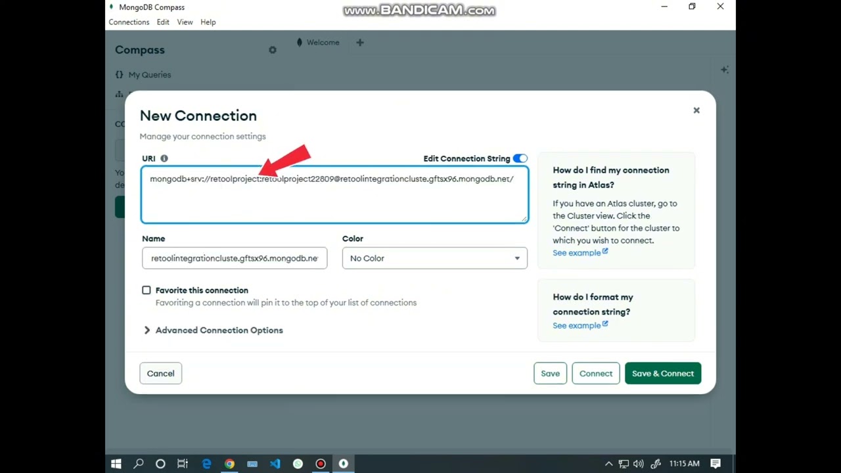Click the MongoDB leaf icon in title bar

[112, 7]
